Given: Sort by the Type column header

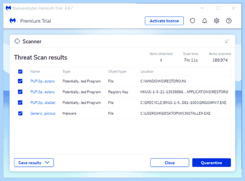Looking at the screenshot, I should 67,72.
